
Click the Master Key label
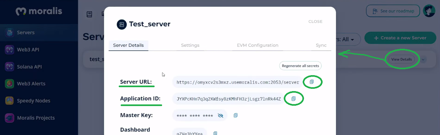[x=136, y=115]
